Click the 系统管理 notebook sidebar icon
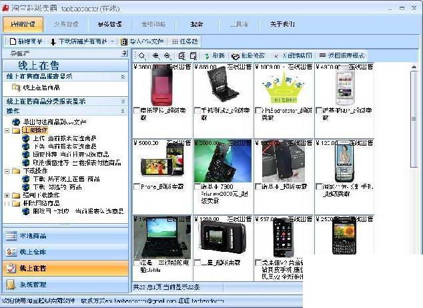The height and width of the screenshot is (308, 423). (11, 285)
